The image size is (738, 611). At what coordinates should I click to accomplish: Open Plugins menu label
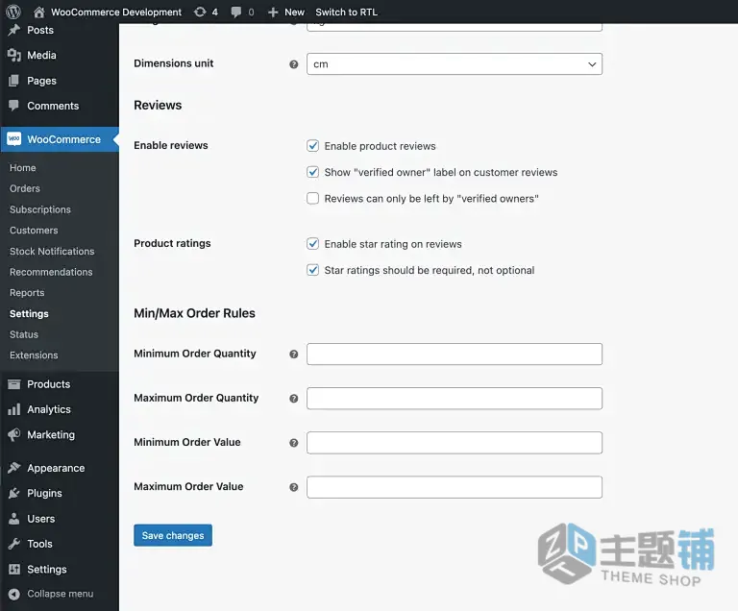click(44, 494)
